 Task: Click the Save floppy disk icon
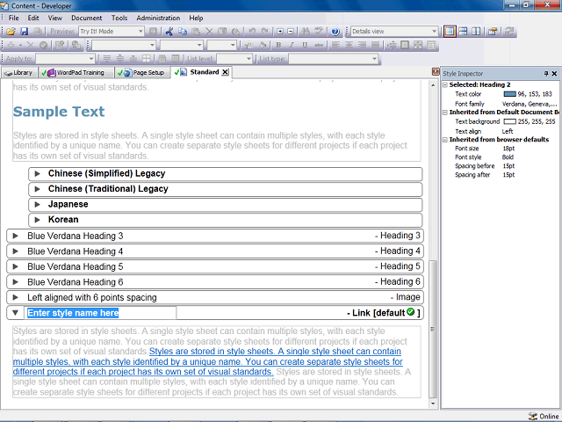24,32
